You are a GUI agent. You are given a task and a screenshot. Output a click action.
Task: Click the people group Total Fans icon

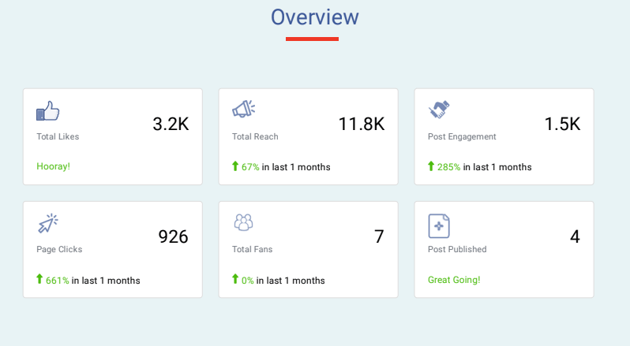click(243, 222)
